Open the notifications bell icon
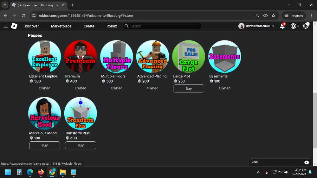 (282, 26)
